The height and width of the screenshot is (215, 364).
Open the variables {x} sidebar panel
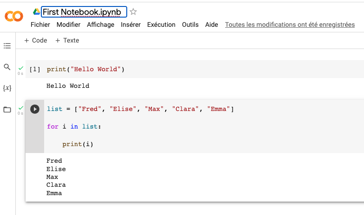(x=7, y=88)
